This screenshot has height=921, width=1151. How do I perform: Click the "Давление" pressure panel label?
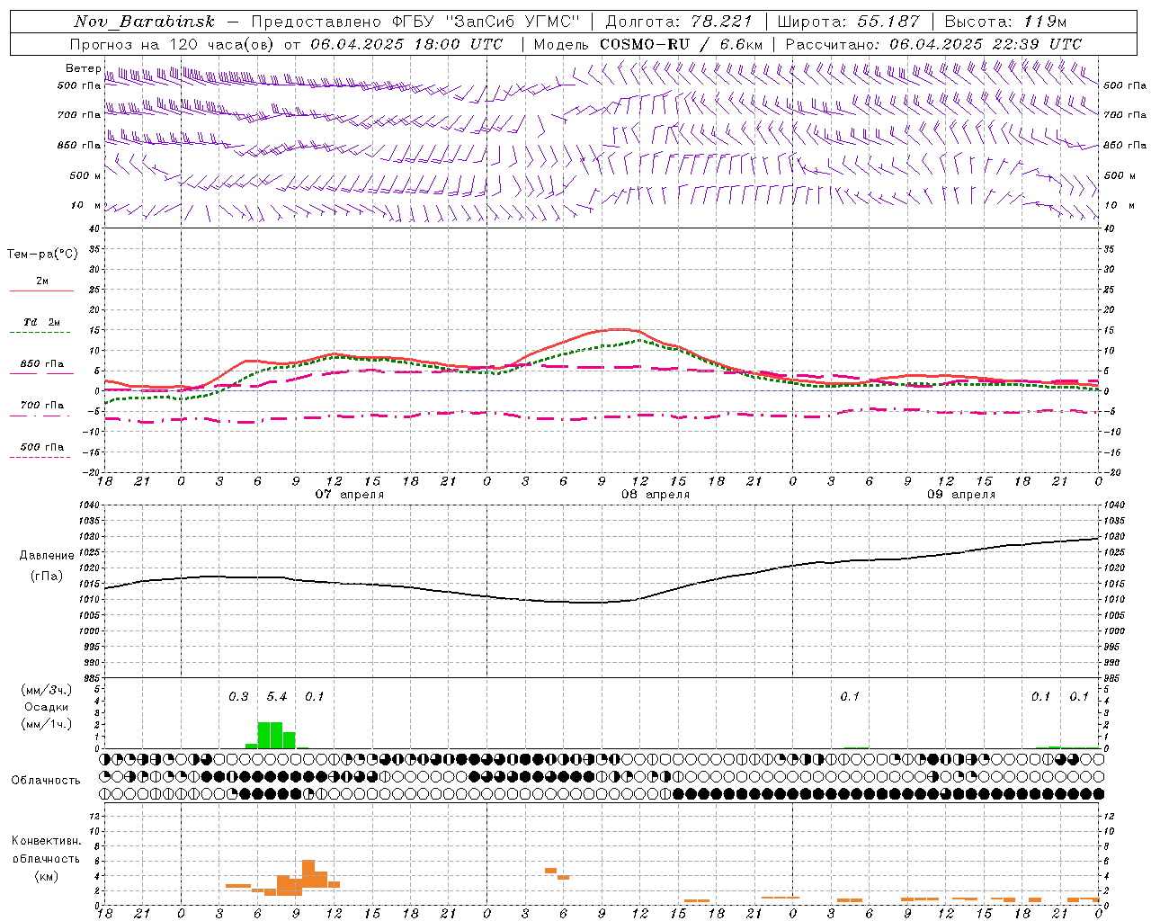(x=47, y=556)
